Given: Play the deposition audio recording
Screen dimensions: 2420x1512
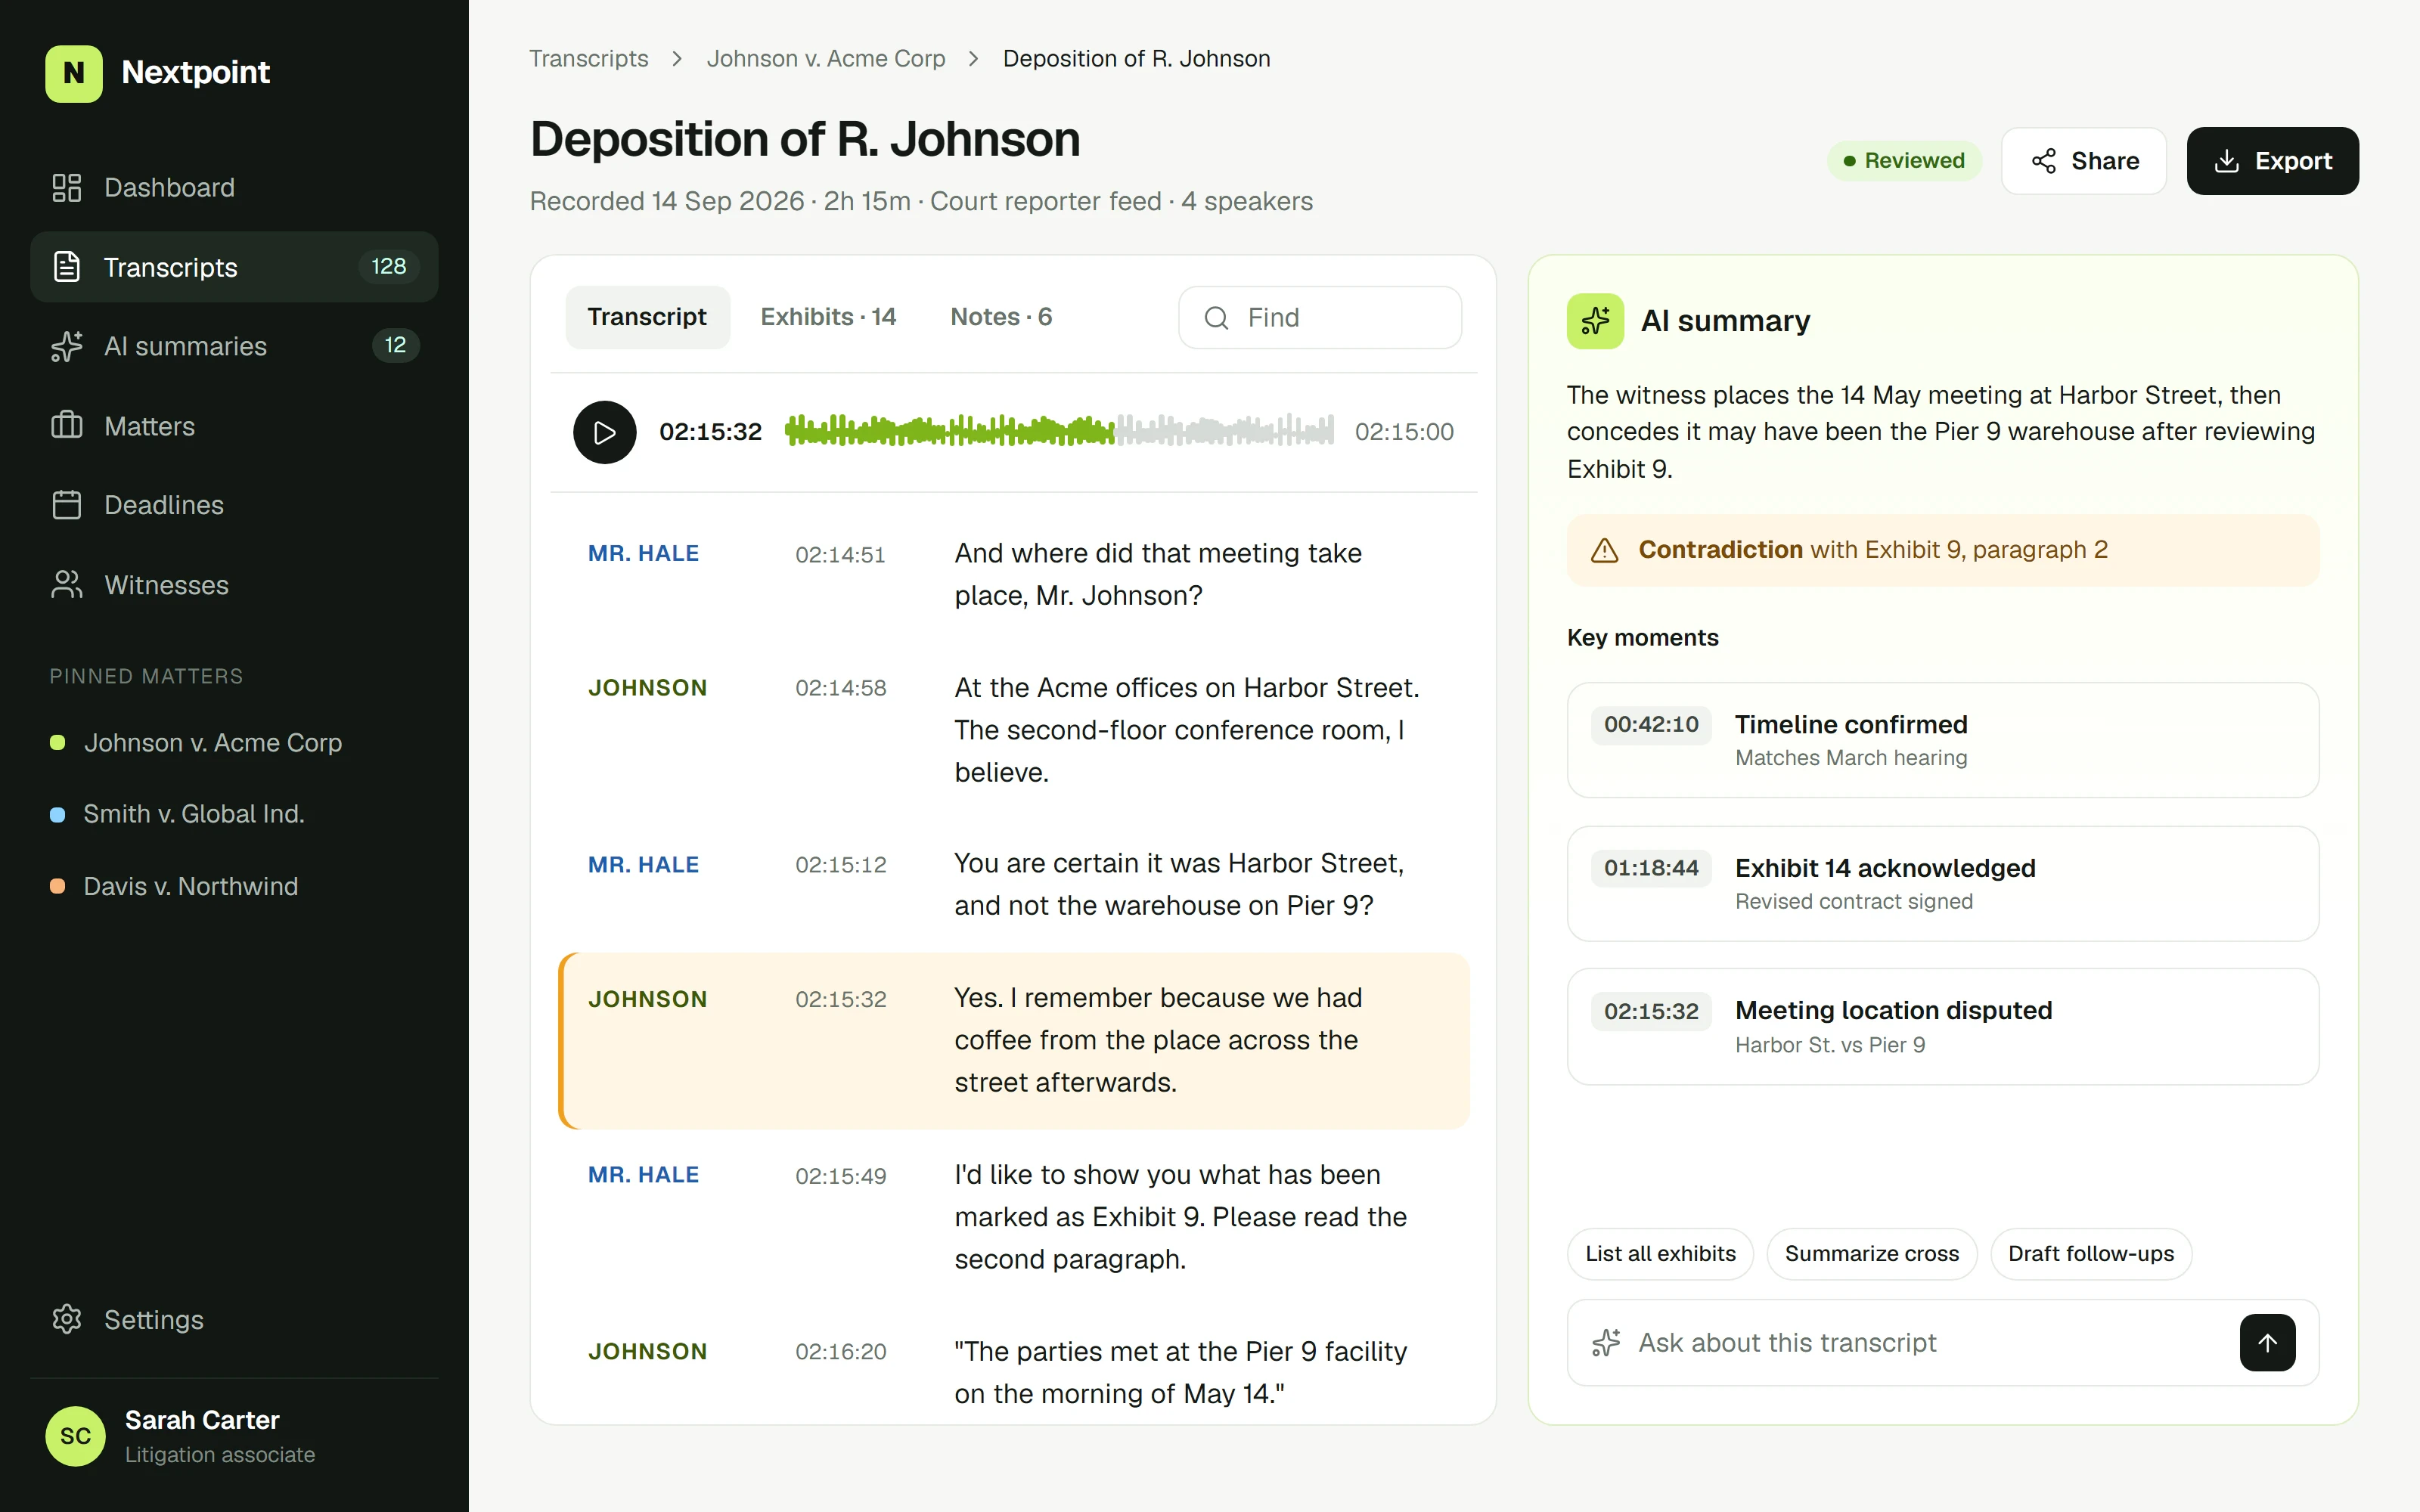Looking at the screenshot, I should 604,432.
